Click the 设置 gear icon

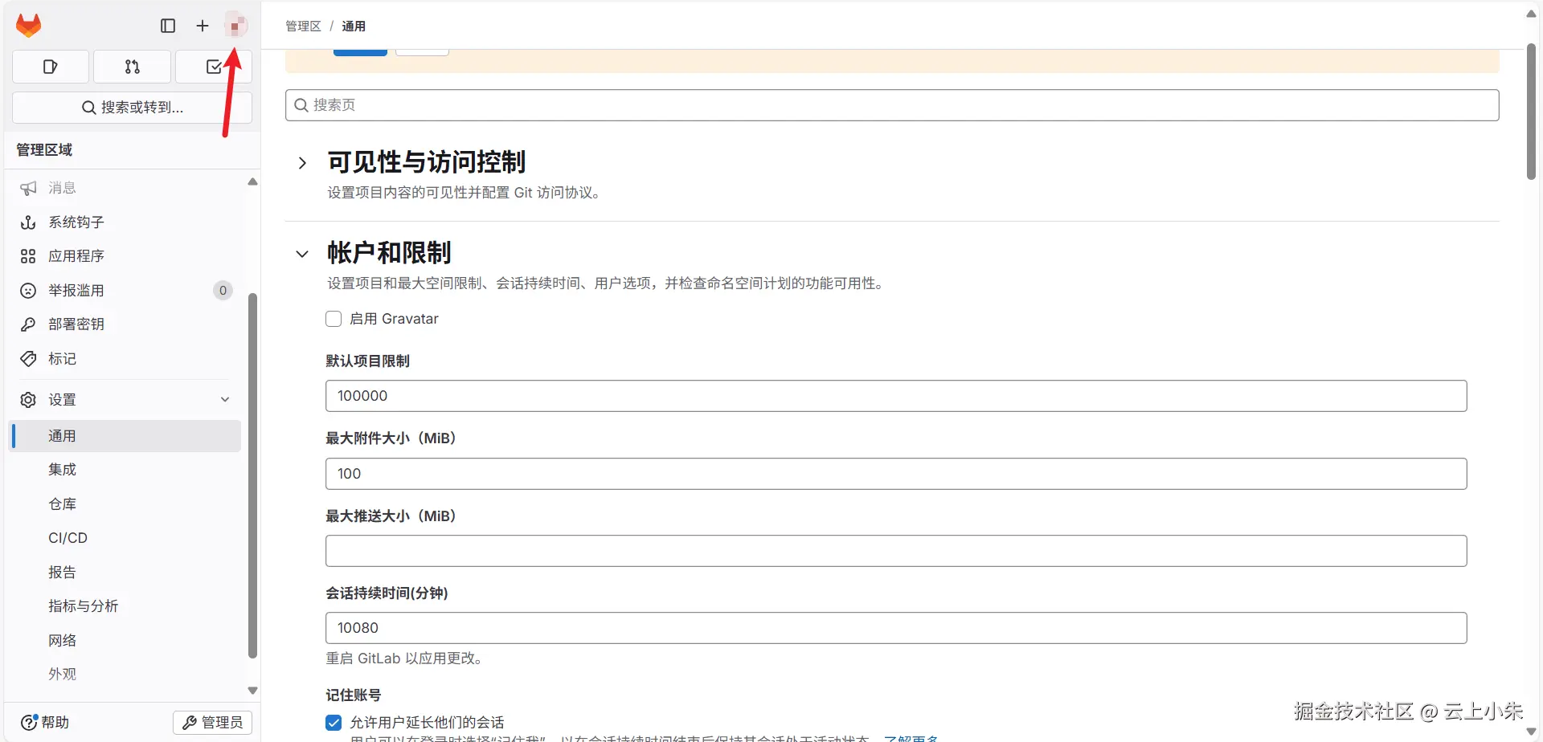(28, 400)
